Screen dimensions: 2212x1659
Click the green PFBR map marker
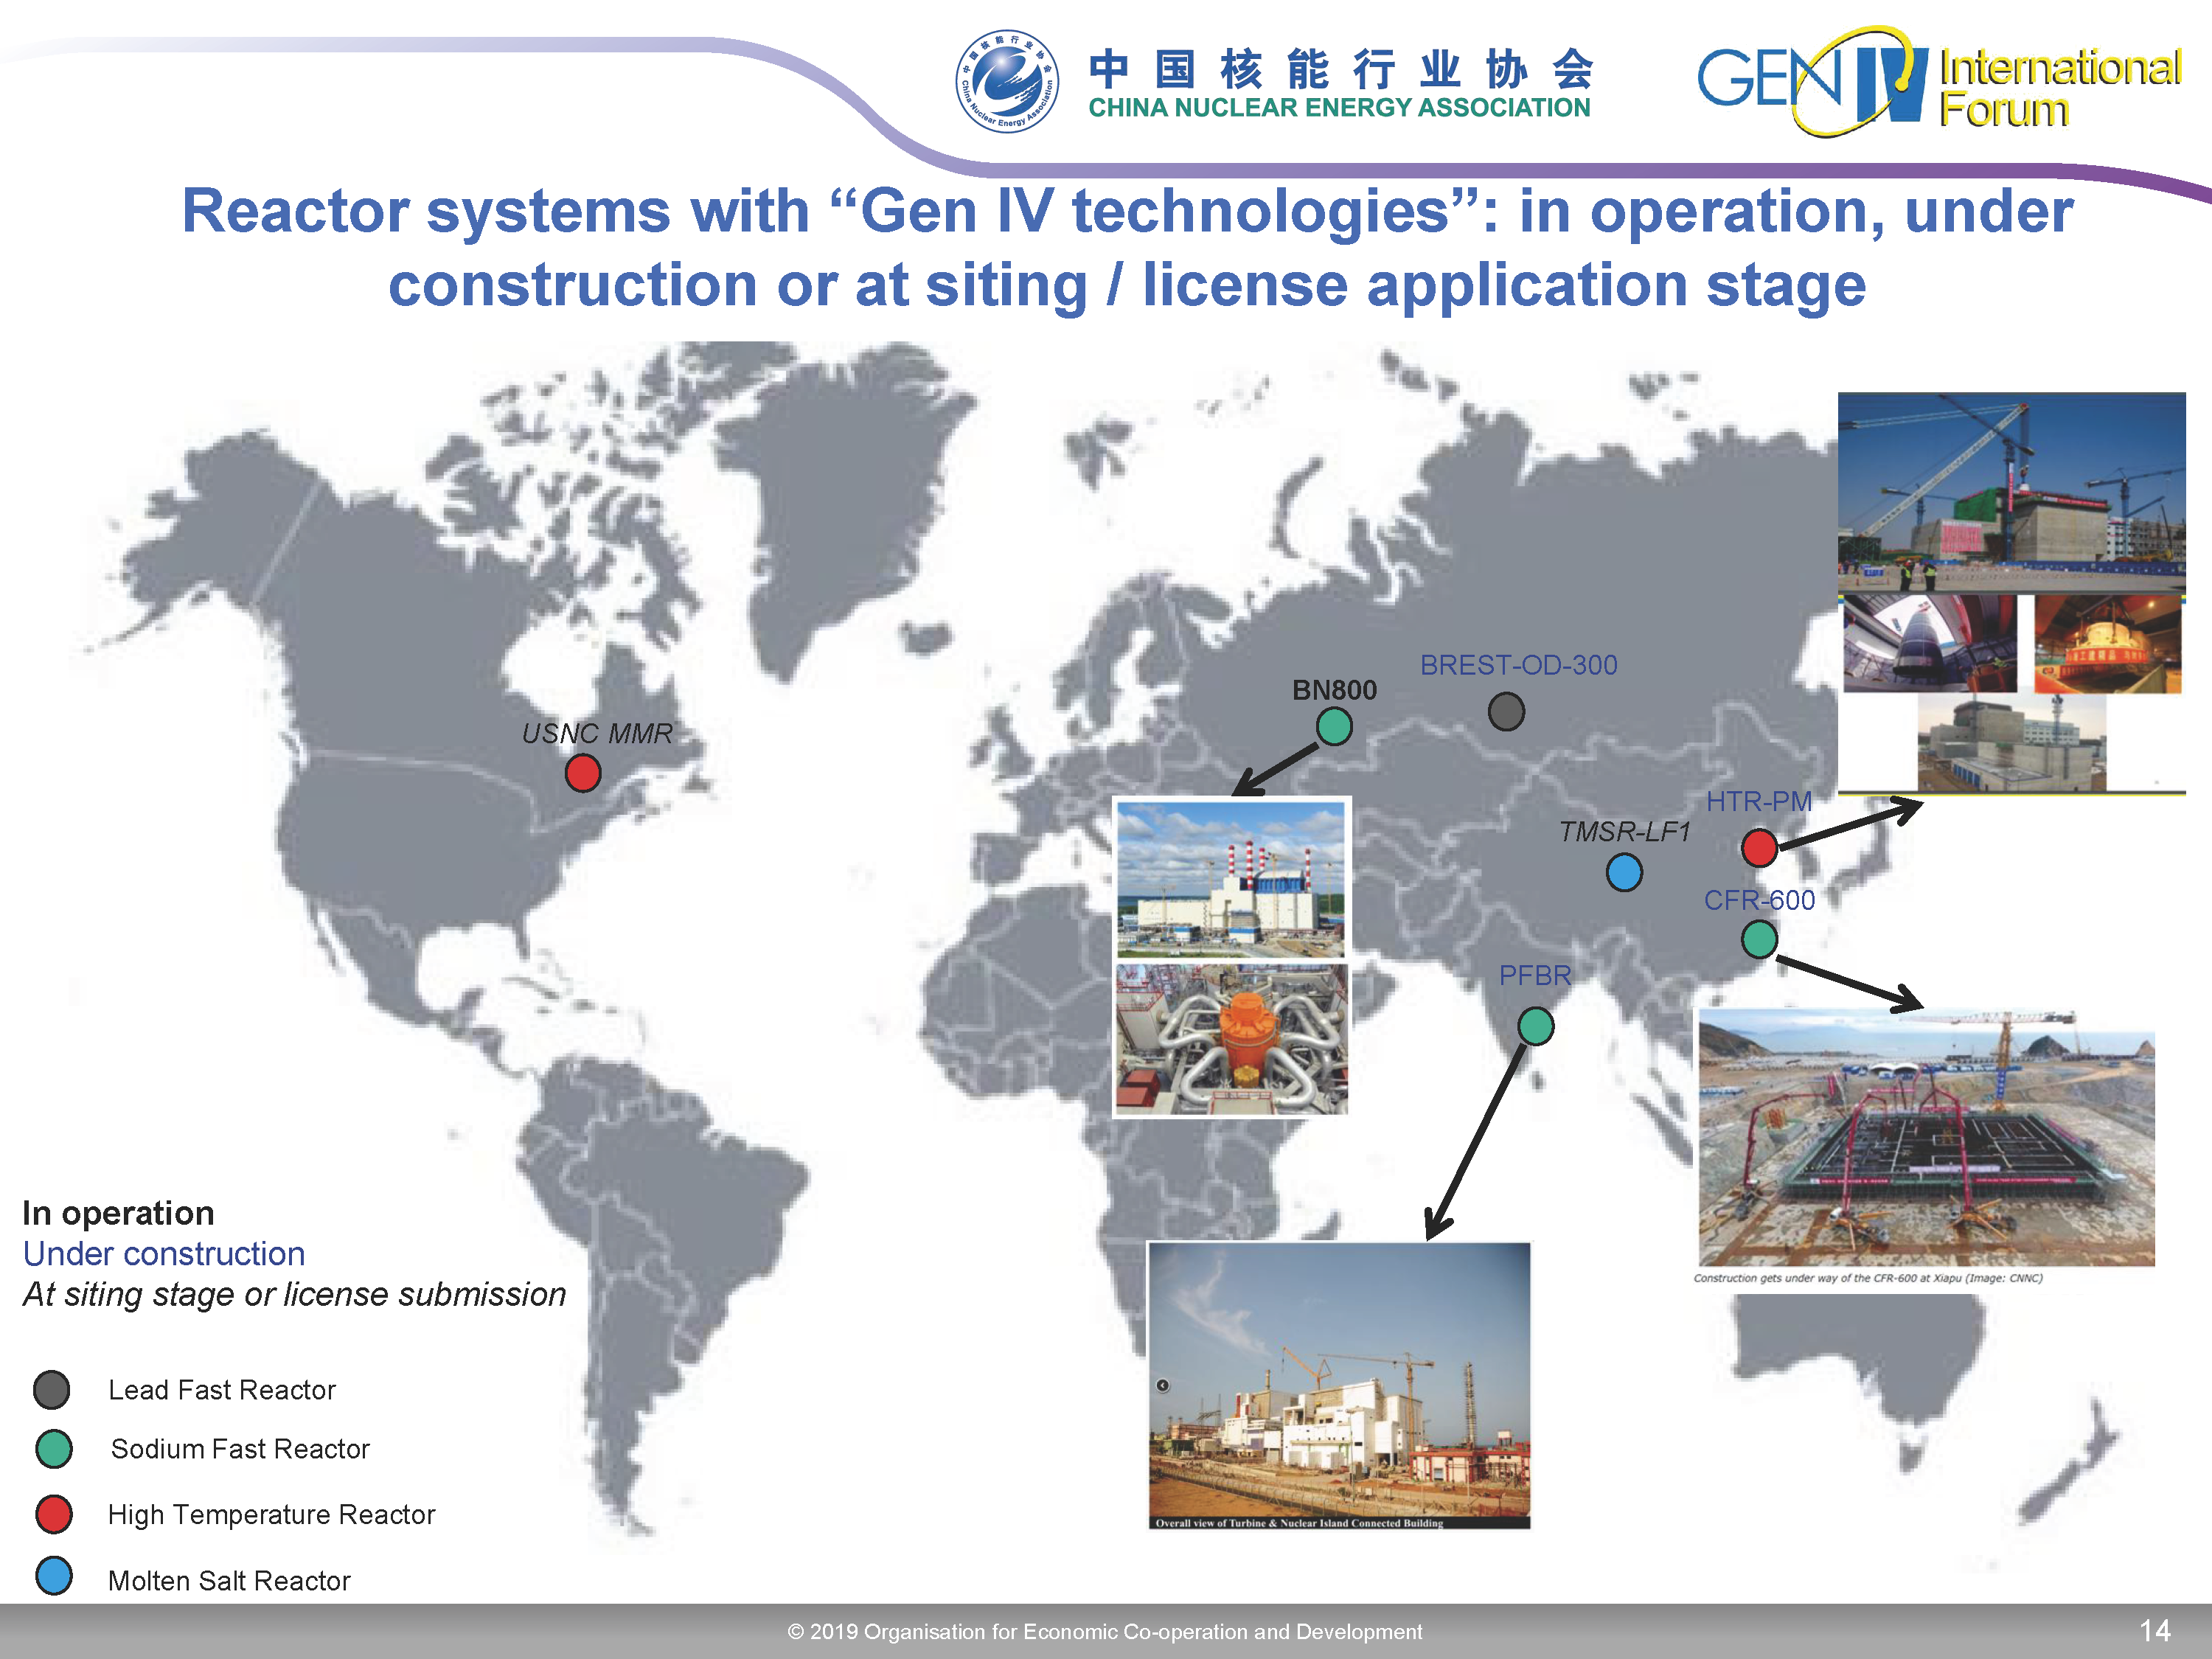click(x=1536, y=1026)
